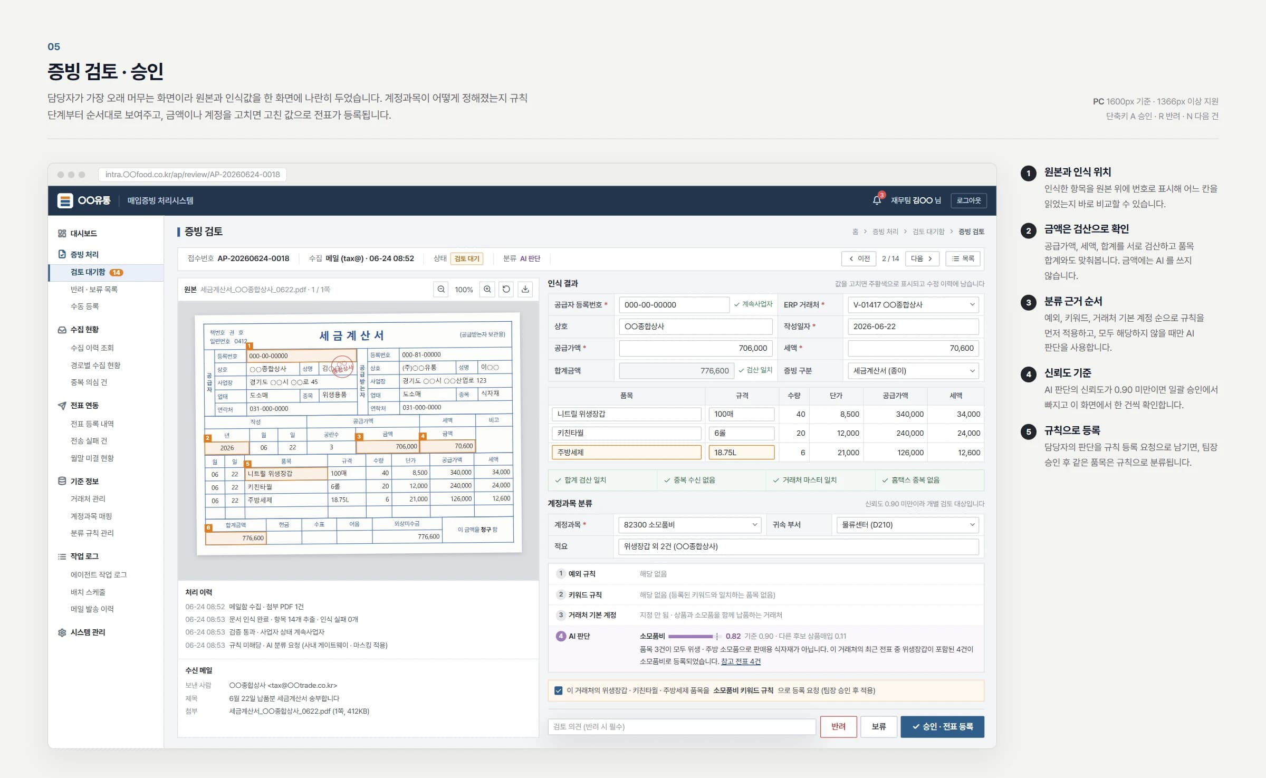Select the 작업 로그 sidebar section
Image resolution: width=1266 pixels, height=778 pixels.
pos(84,556)
